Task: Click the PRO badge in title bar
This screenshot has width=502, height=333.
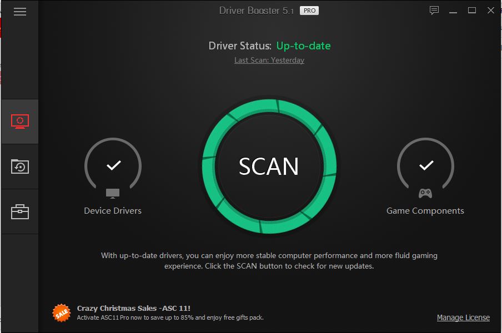Action: pos(309,11)
